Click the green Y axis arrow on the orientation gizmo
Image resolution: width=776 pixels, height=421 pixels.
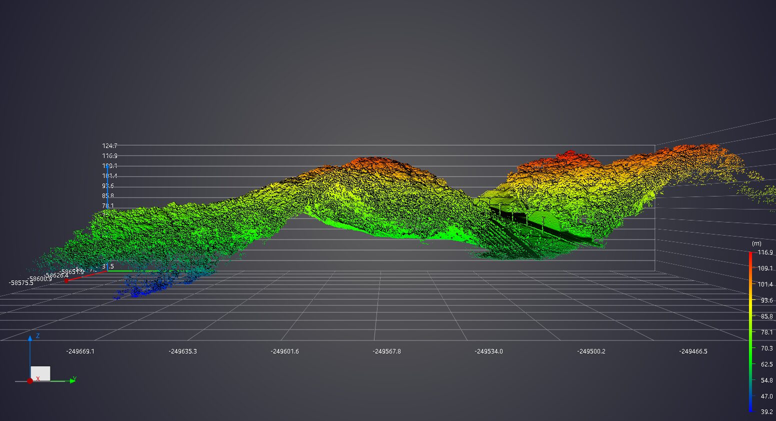[72, 380]
